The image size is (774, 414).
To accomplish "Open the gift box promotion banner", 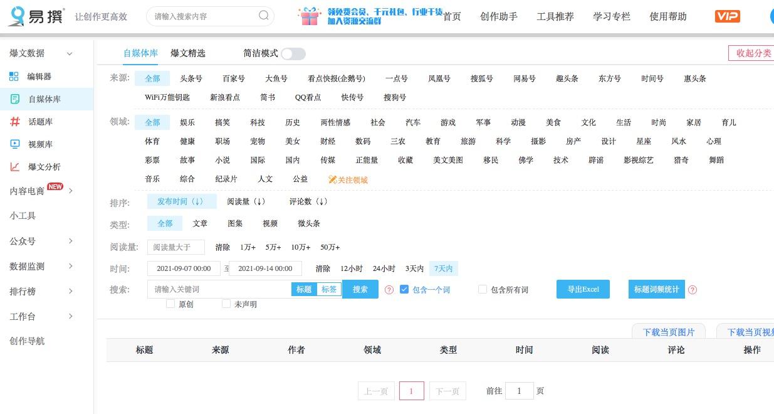I will coord(370,16).
